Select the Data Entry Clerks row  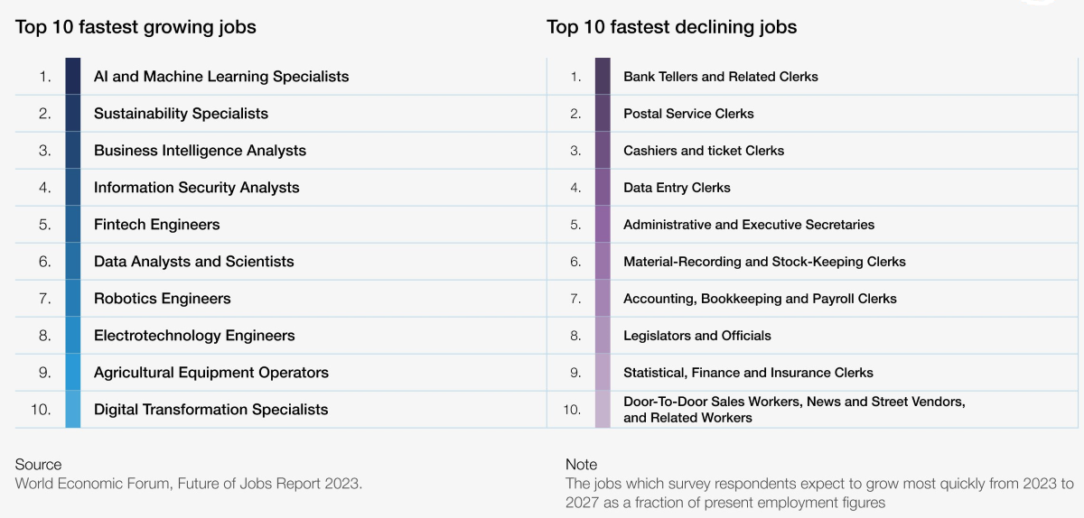(677, 188)
